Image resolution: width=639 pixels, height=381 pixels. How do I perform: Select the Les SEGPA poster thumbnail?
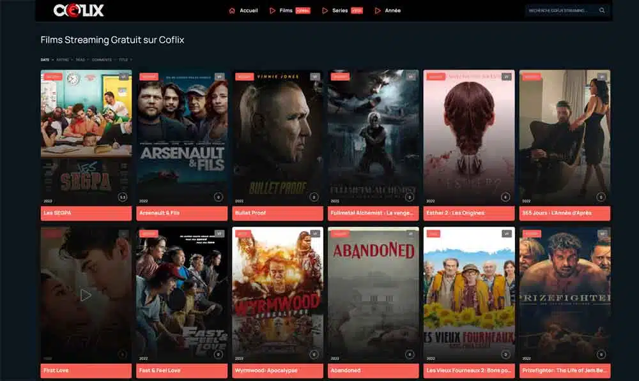[86, 138]
